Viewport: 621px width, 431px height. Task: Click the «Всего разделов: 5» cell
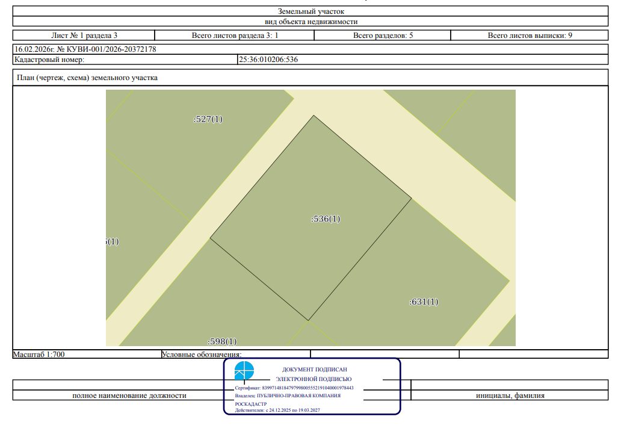(x=383, y=36)
